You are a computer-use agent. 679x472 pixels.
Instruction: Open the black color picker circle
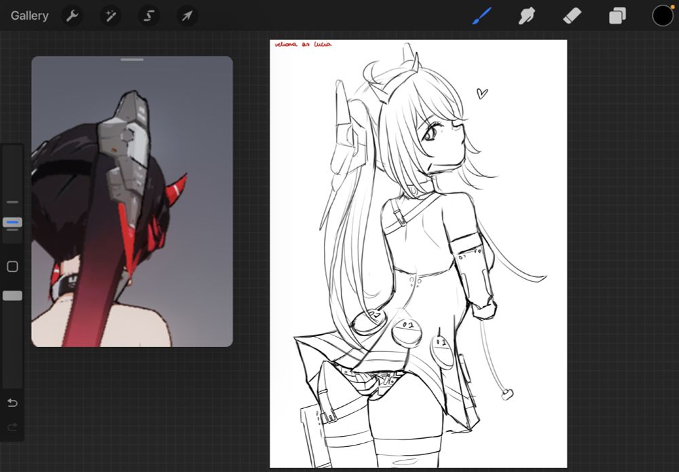pos(663,16)
